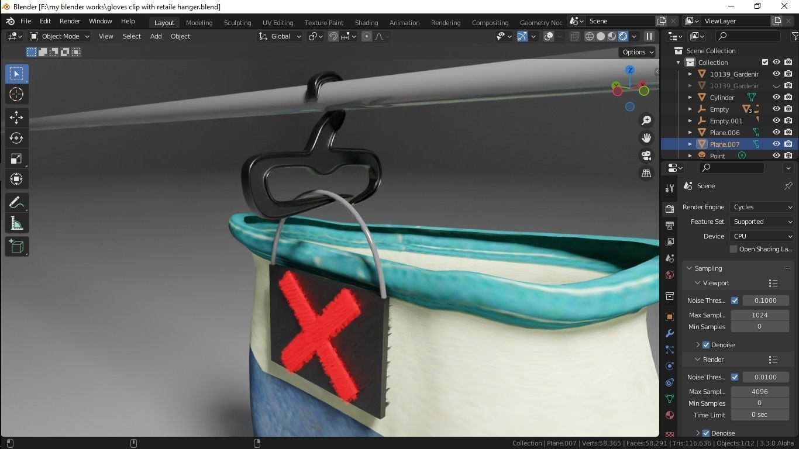799x449 pixels.
Task: Hide Plane.007 in viewport
Action: click(x=776, y=144)
